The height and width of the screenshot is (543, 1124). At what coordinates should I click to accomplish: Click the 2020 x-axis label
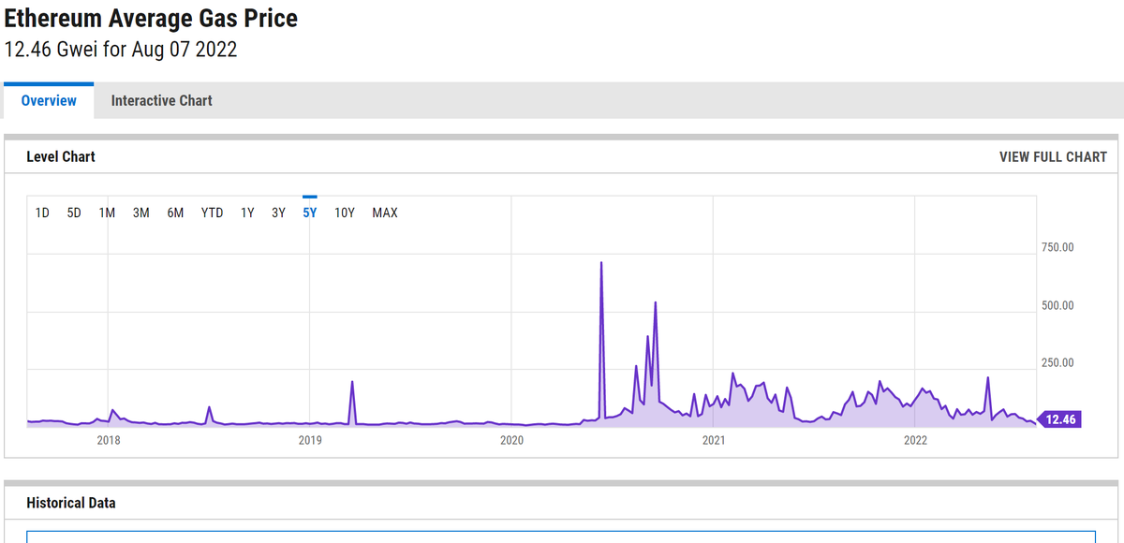click(511, 440)
